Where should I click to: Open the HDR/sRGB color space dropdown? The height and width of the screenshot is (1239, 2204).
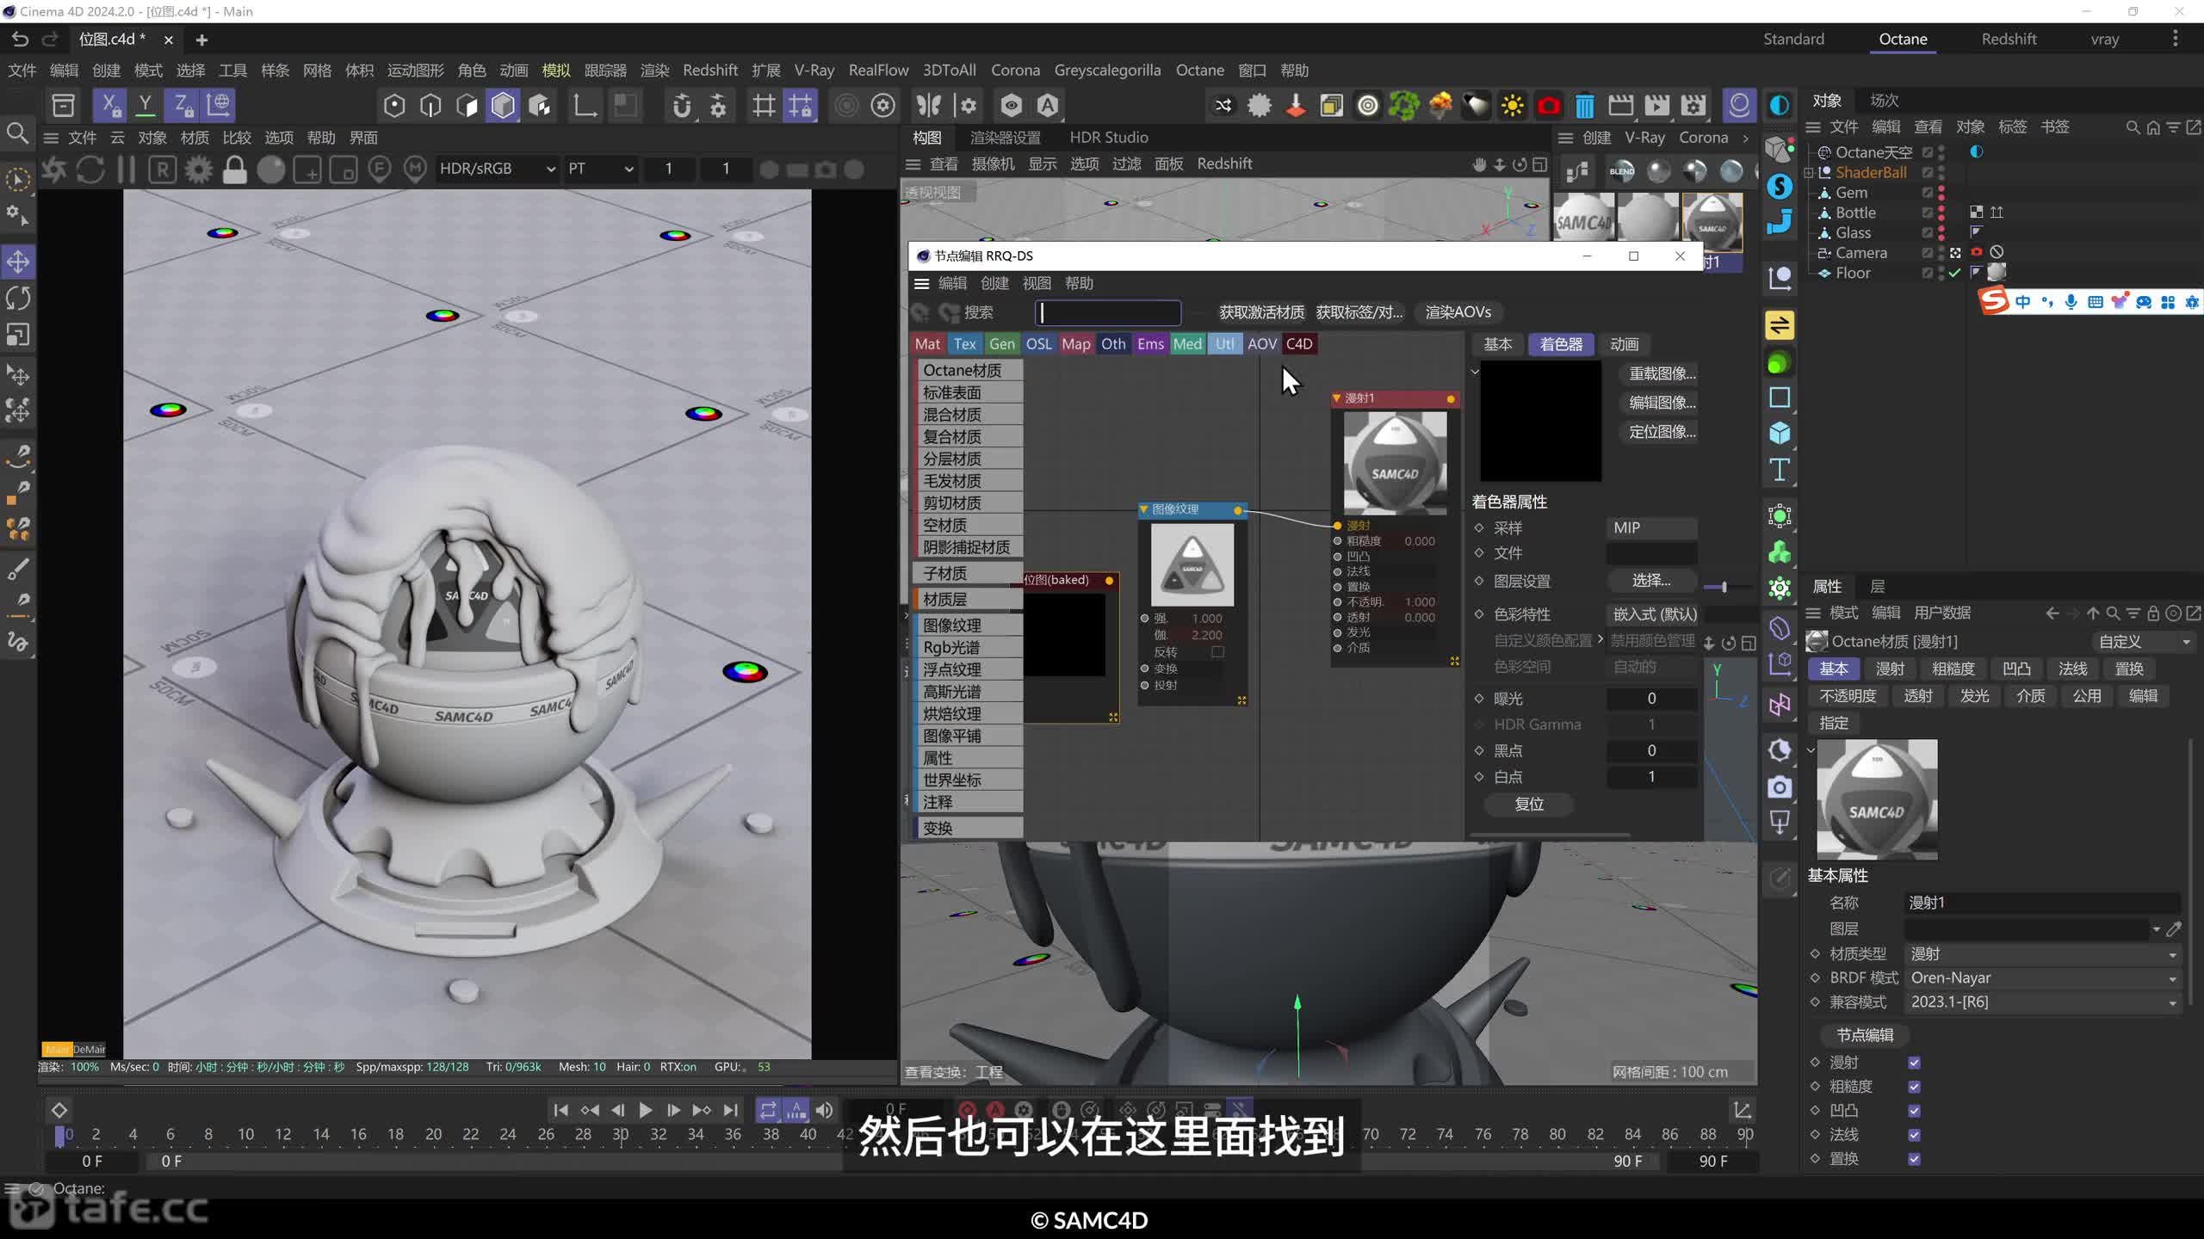coord(498,169)
